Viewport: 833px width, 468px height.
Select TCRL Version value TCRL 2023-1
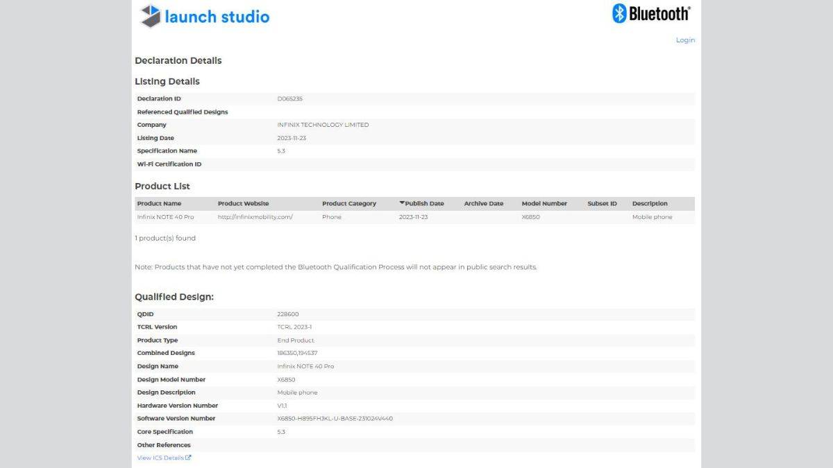click(x=295, y=327)
